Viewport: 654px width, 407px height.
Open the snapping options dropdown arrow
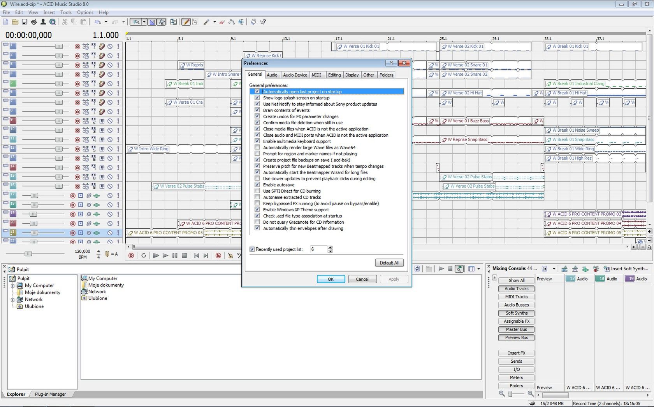(144, 22)
